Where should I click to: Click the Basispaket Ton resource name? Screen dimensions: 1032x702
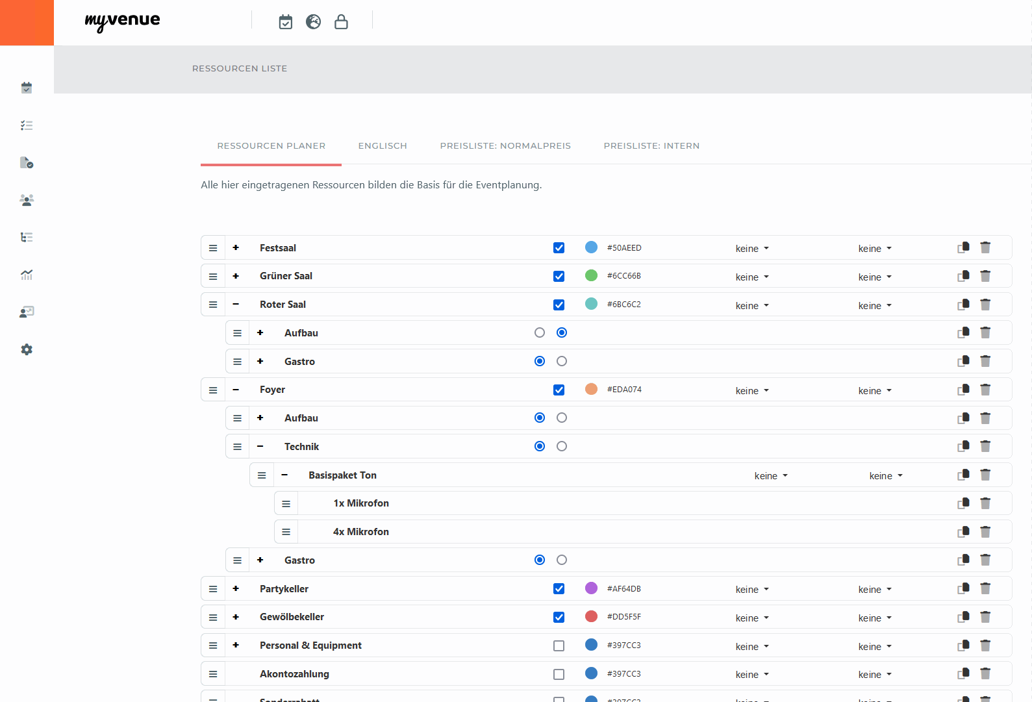pos(342,475)
